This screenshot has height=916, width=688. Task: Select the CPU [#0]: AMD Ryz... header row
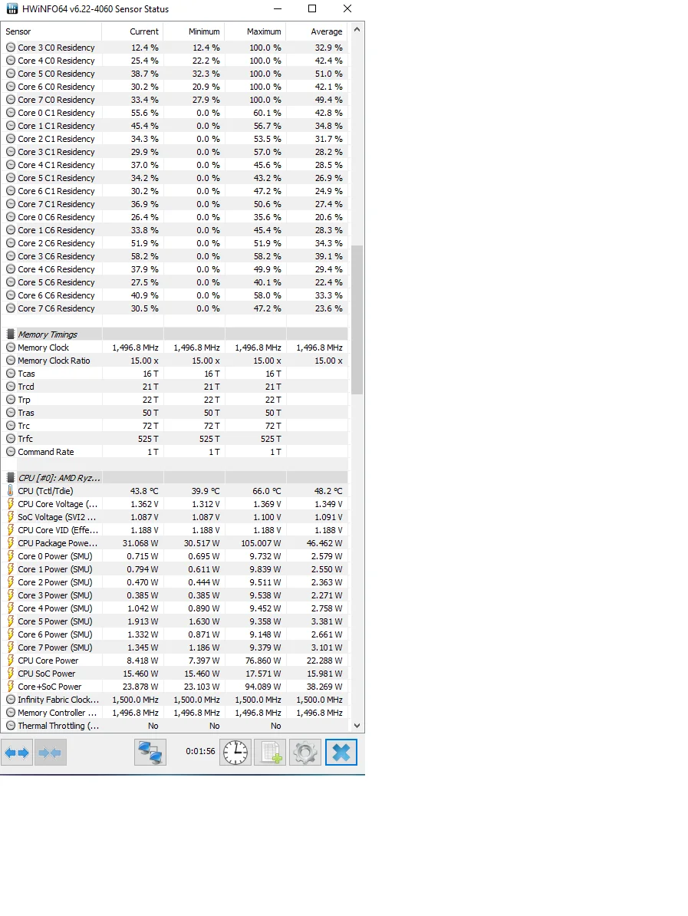(x=175, y=478)
